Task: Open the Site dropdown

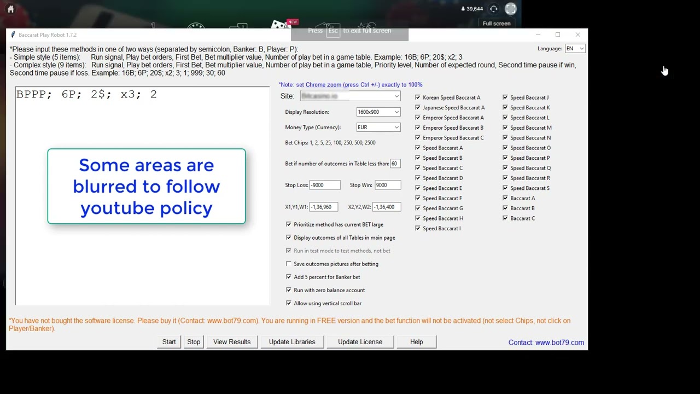Action: pyautogui.click(x=350, y=96)
